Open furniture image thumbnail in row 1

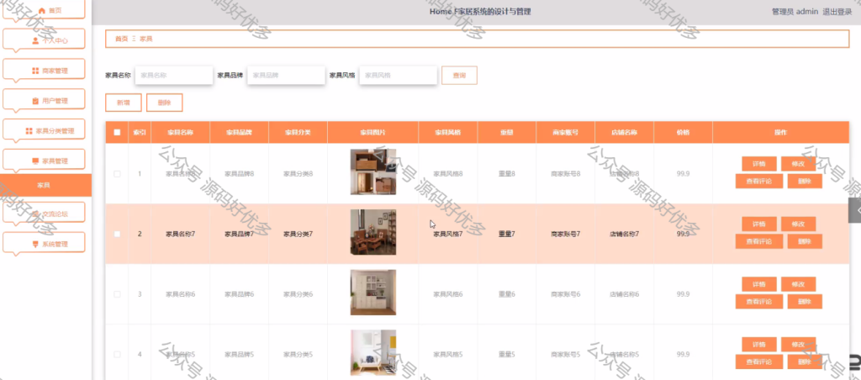click(373, 172)
